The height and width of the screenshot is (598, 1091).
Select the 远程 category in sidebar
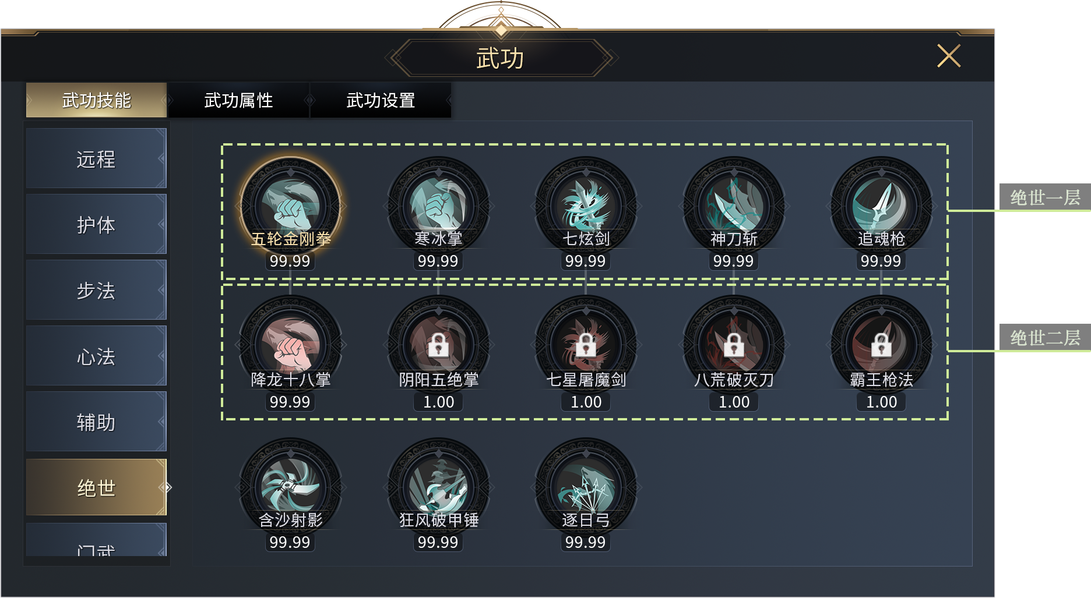pos(96,158)
